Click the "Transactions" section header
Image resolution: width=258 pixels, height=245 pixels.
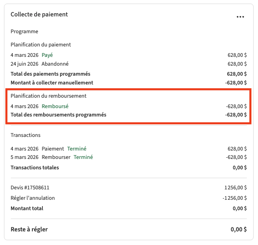tap(26, 135)
